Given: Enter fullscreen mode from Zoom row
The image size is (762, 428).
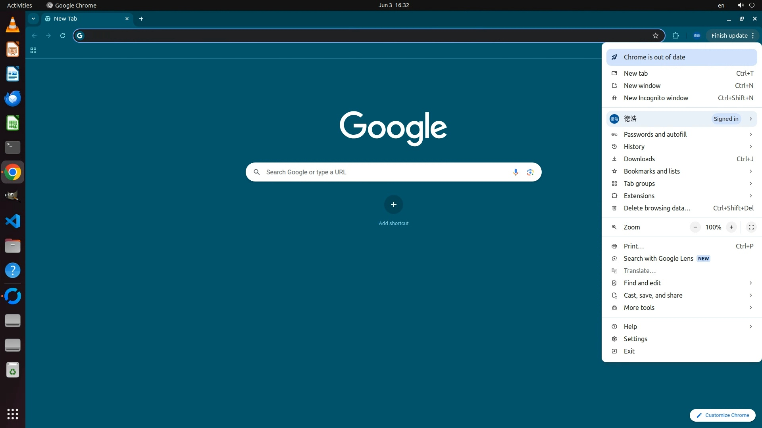Looking at the screenshot, I should [x=751, y=227].
